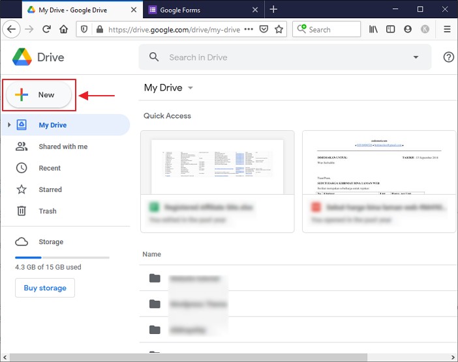Click the search engine icon in browser search box
458x362 pixels.
point(301,29)
